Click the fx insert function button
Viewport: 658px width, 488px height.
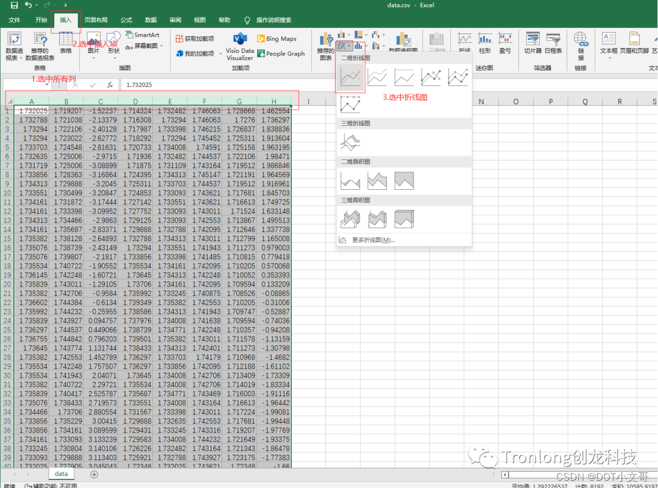coord(110,85)
